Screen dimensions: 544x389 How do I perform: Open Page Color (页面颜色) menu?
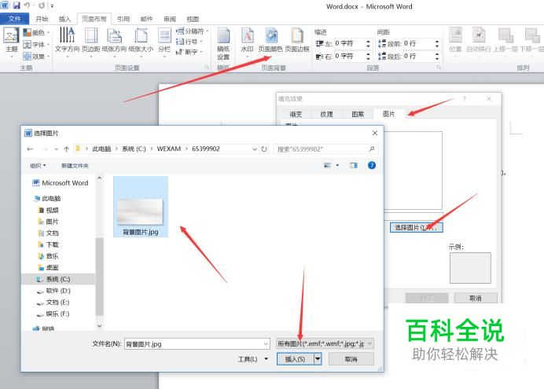click(270, 41)
